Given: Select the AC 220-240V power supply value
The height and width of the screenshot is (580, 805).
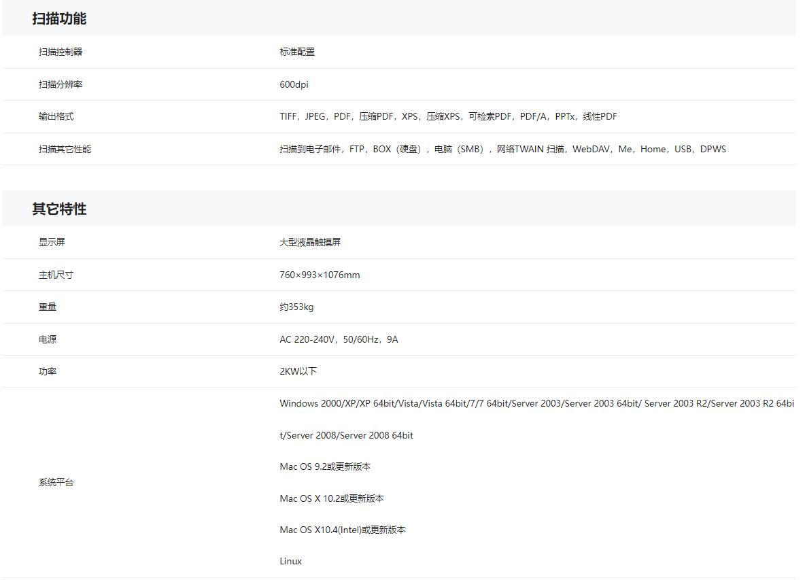Looking at the screenshot, I should (339, 339).
